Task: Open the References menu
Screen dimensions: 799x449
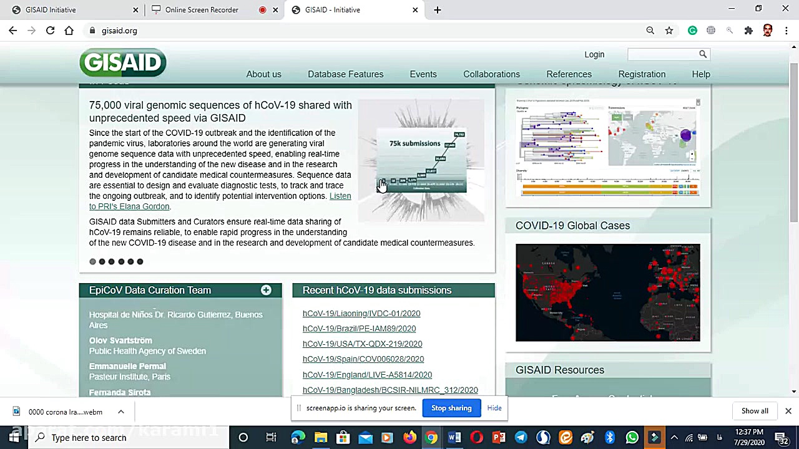Action: click(x=569, y=74)
